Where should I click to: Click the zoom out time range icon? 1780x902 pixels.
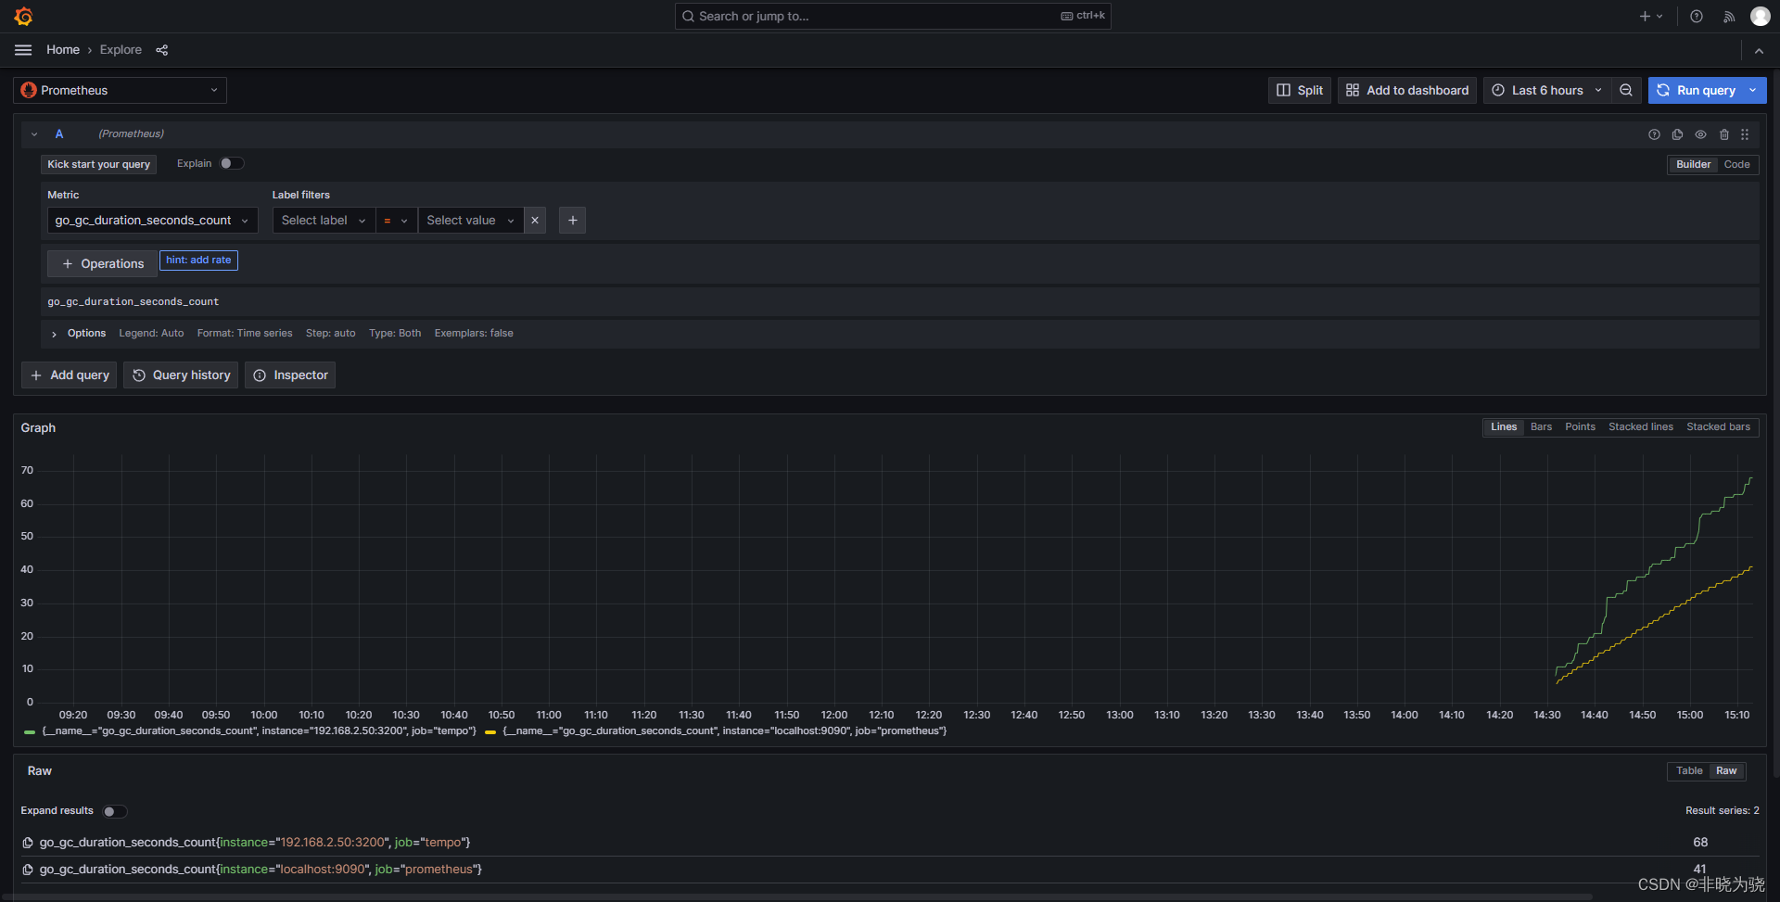coord(1626,90)
